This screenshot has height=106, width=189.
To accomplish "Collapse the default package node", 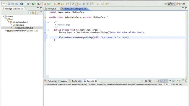I will pos(9,22).
